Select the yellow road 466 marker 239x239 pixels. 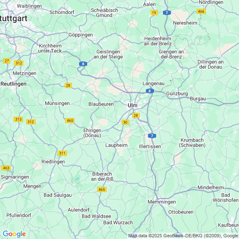(x=201, y=11)
